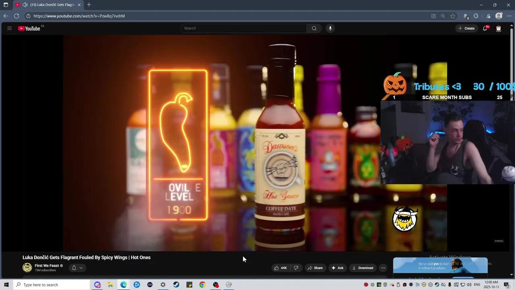Click the zoom-out magnifier in address bar
This screenshot has width=515, height=290.
pos(443,16)
